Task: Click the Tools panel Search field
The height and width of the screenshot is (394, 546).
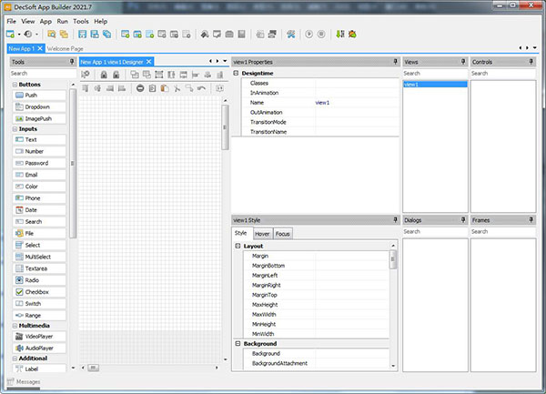Action: point(43,74)
